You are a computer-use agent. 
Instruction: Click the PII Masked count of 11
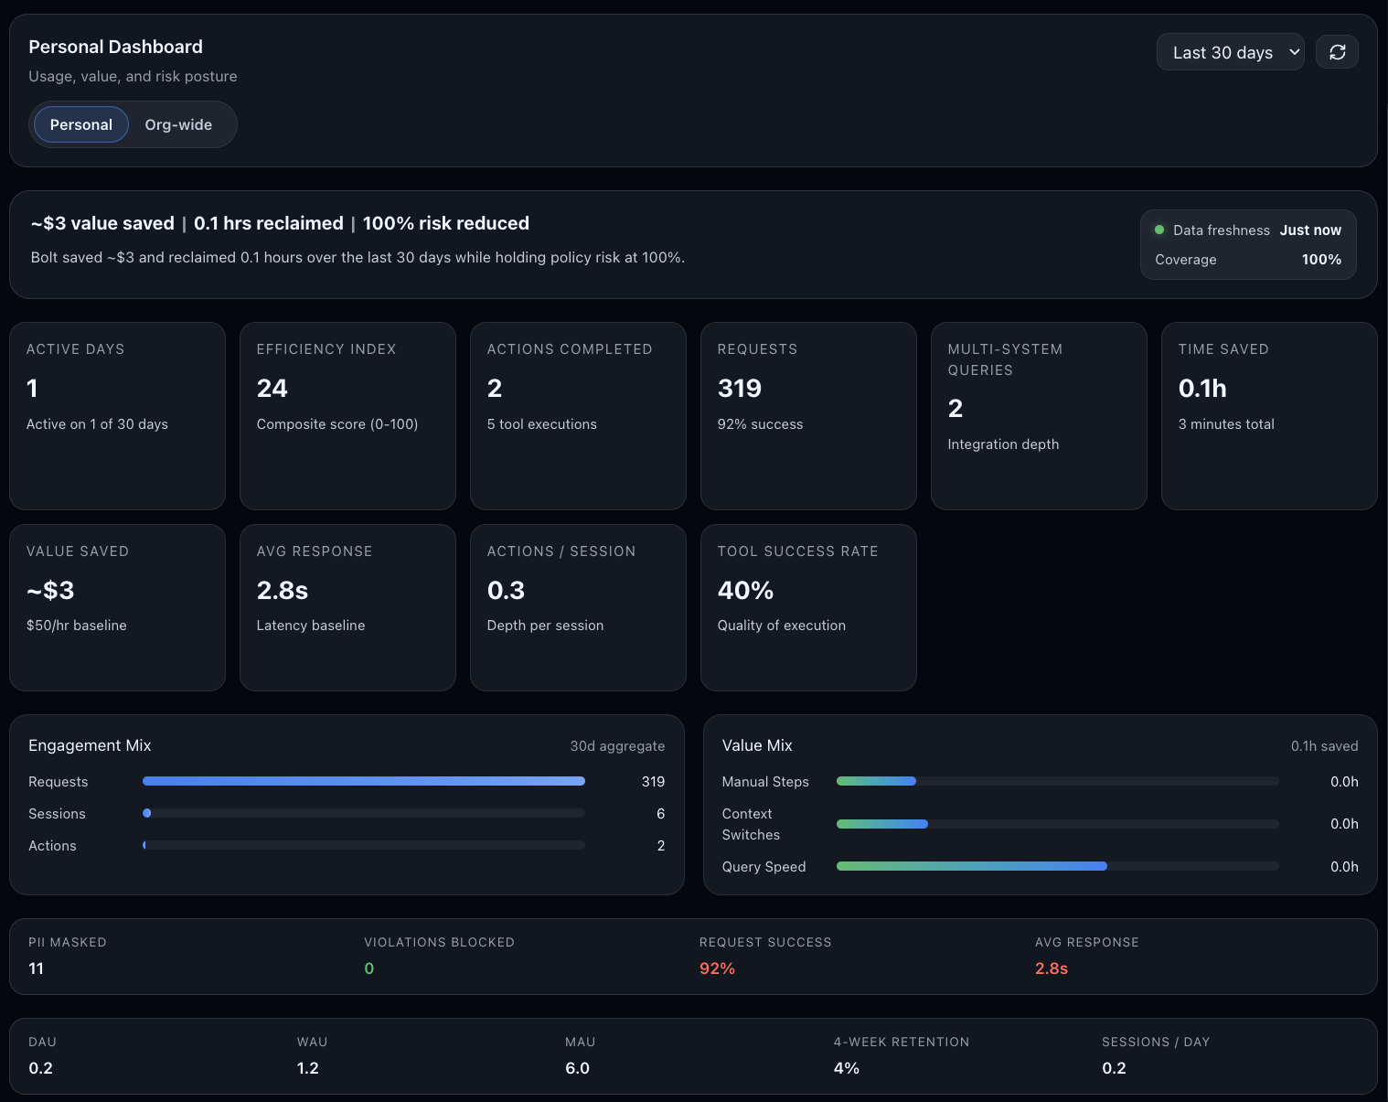[x=36, y=968]
